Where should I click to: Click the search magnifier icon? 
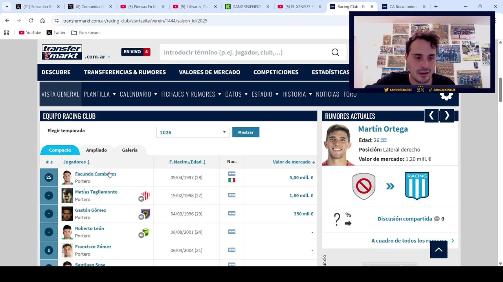tap(335, 52)
